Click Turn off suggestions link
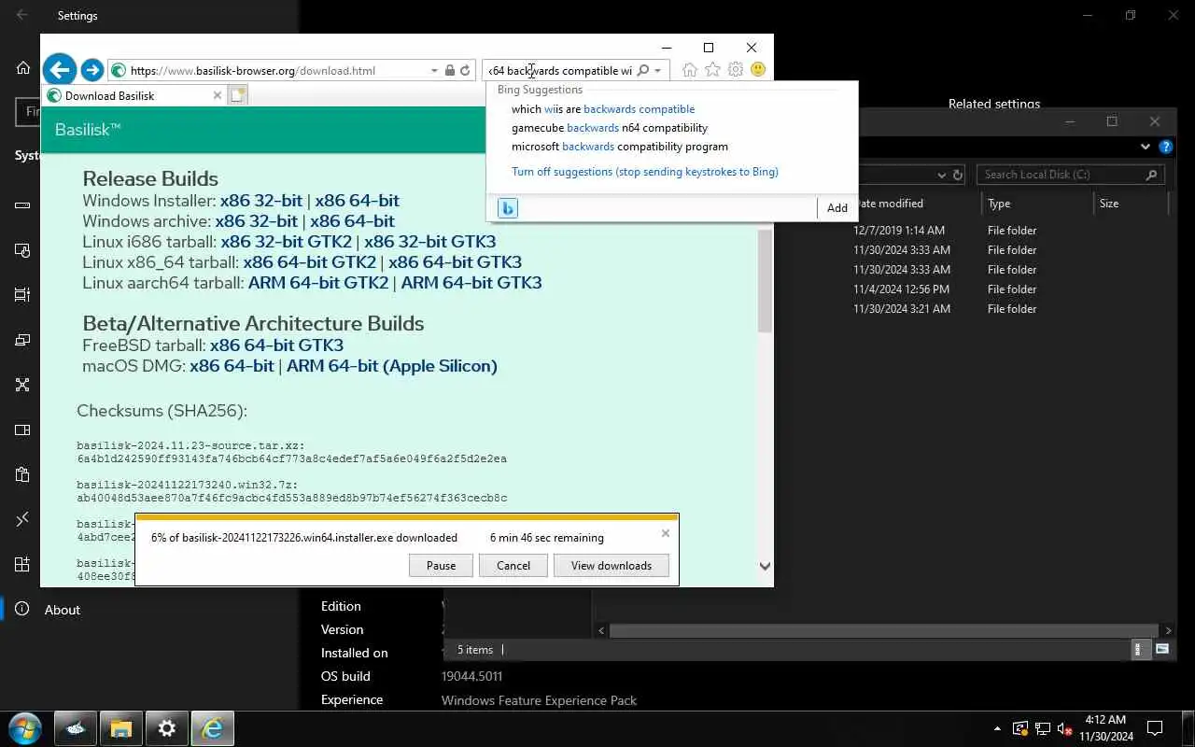 coord(645,172)
